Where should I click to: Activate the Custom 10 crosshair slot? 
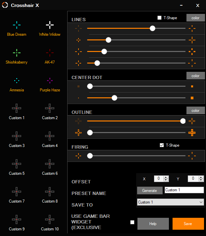[x=50, y=223]
